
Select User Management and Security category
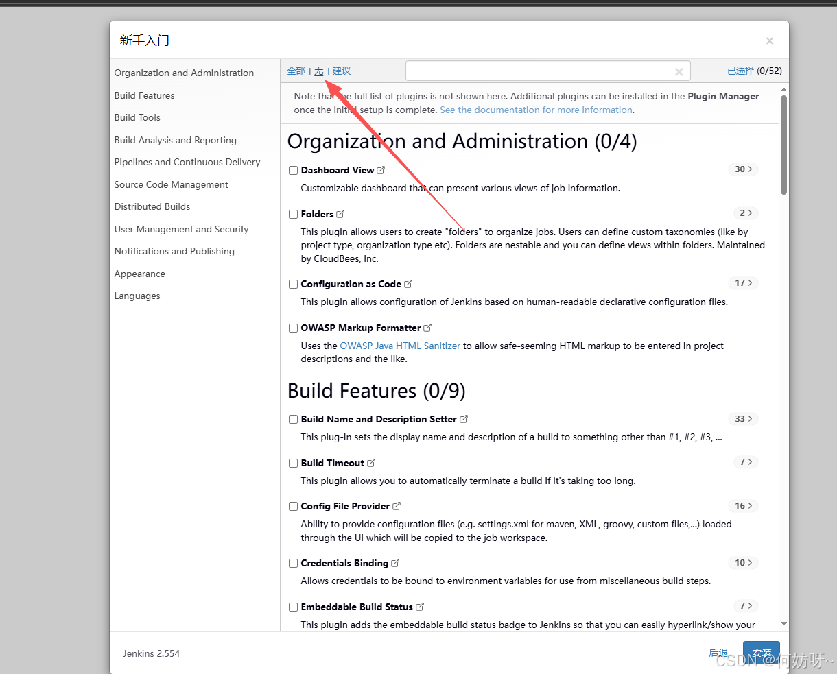pos(181,229)
